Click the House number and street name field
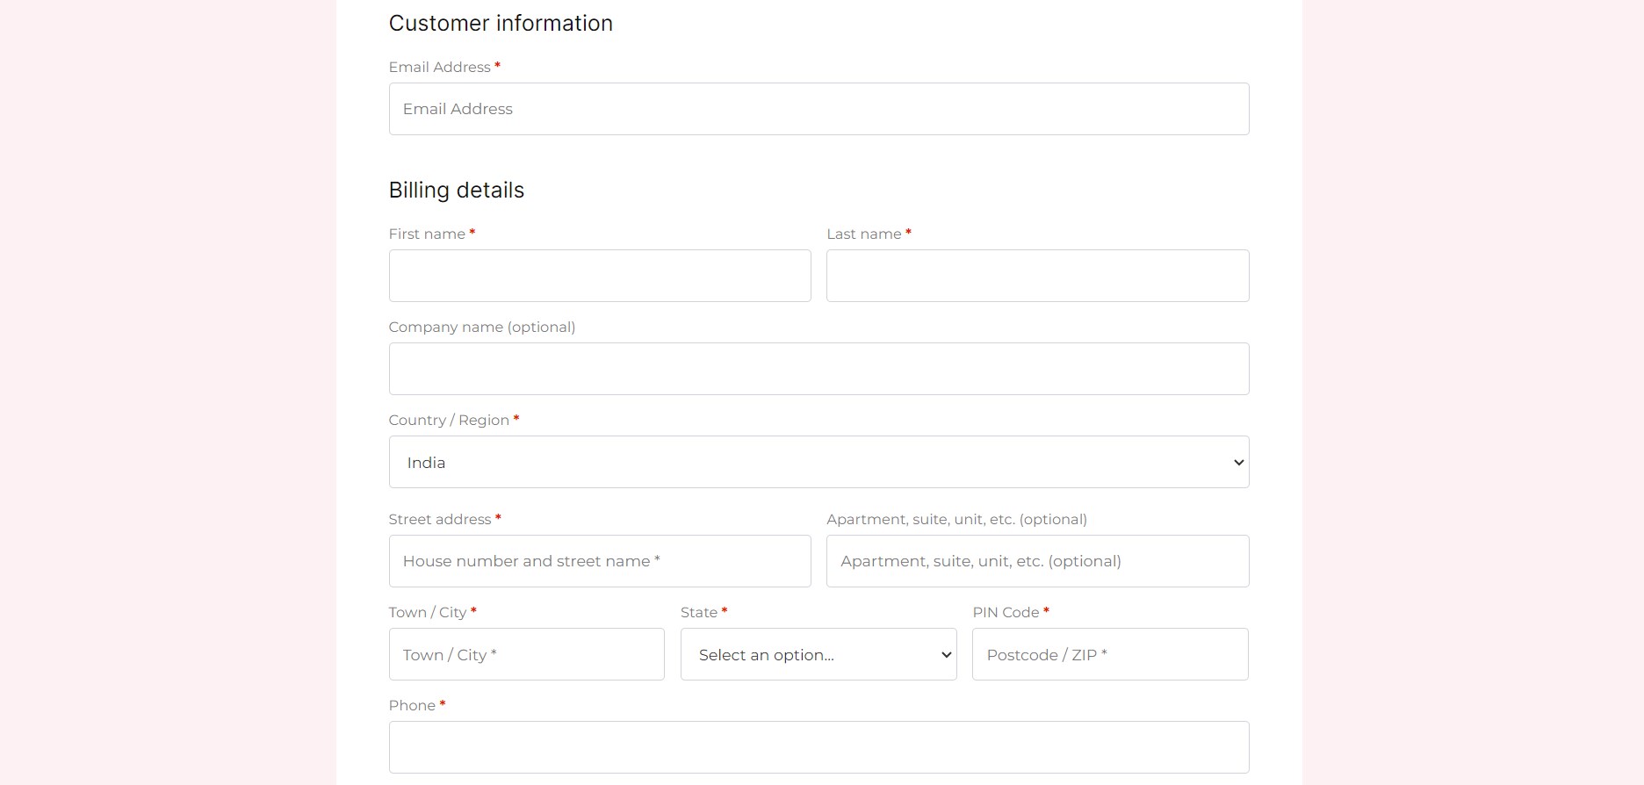This screenshot has width=1644, height=785. pos(600,561)
